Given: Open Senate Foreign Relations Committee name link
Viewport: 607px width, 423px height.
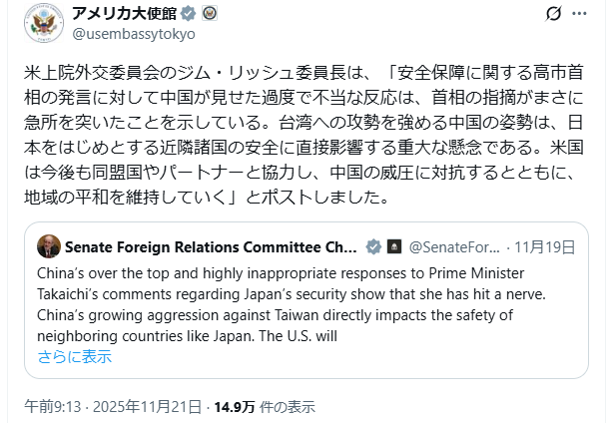Looking at the screenshot, I should pos(212,246).
